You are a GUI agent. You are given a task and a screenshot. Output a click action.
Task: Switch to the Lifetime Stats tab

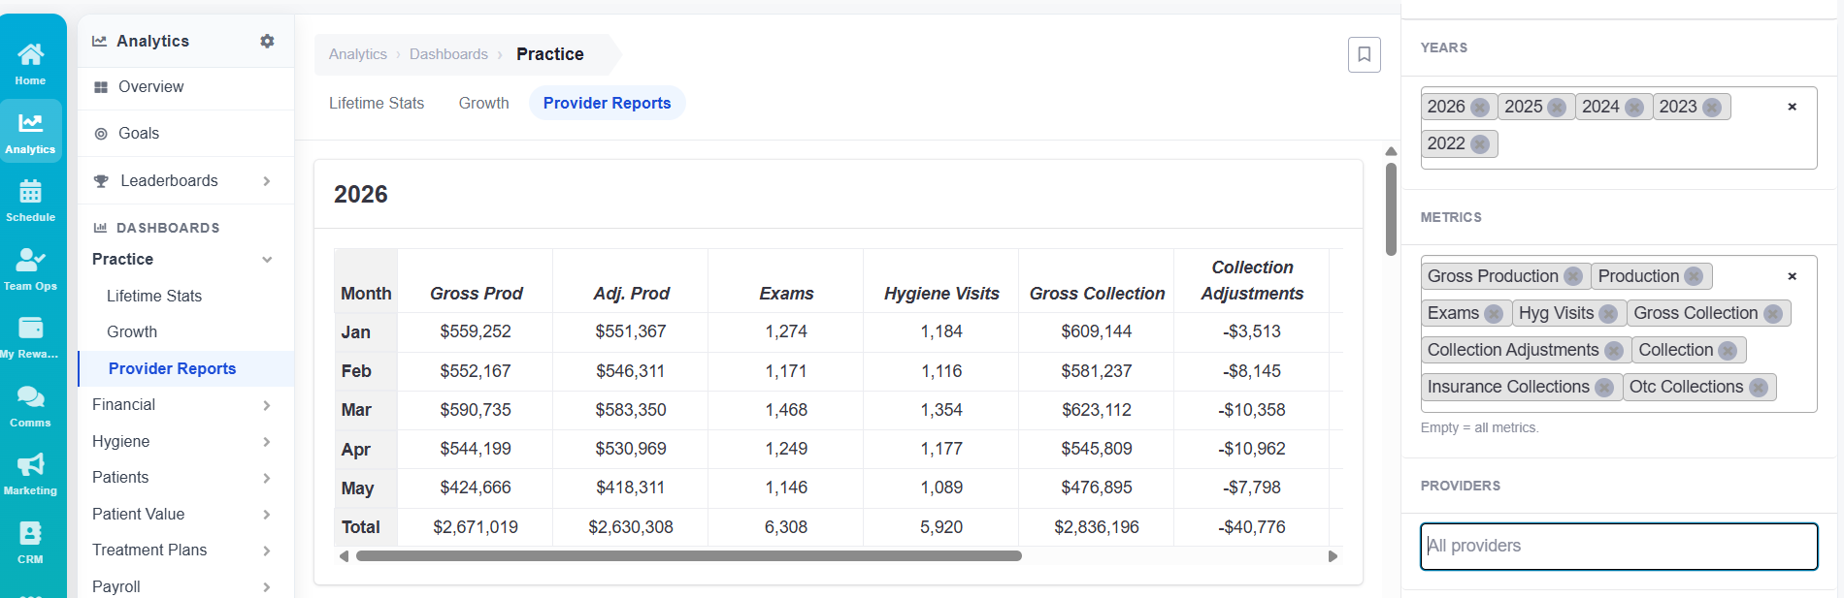[377, 103]
